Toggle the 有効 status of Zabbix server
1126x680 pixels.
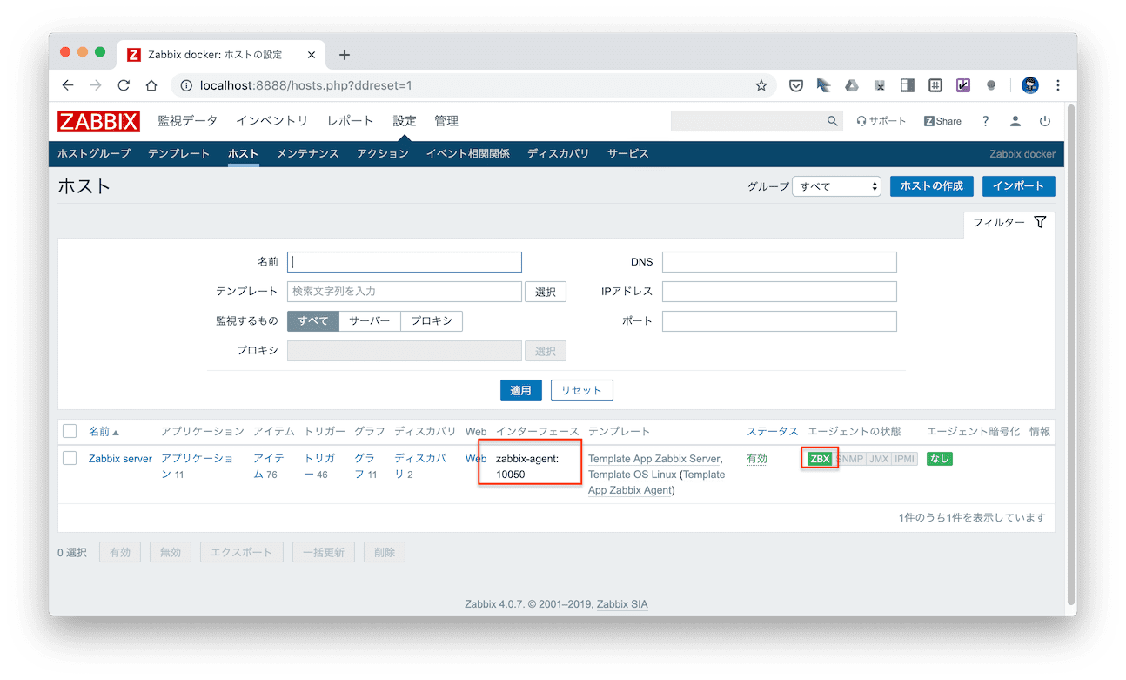[x=757, y=459]
